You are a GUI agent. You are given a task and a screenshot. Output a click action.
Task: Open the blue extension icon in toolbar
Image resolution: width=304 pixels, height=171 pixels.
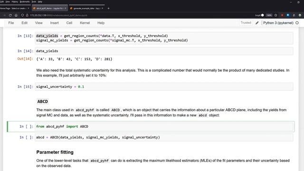288,15
